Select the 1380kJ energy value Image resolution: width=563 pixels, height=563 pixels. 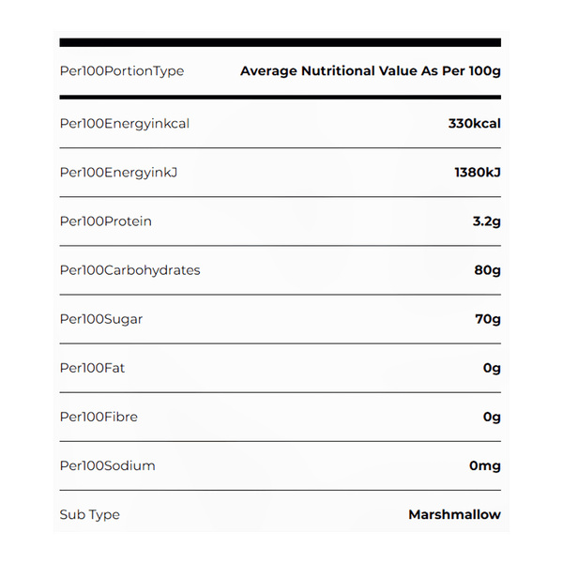[477, 173]
